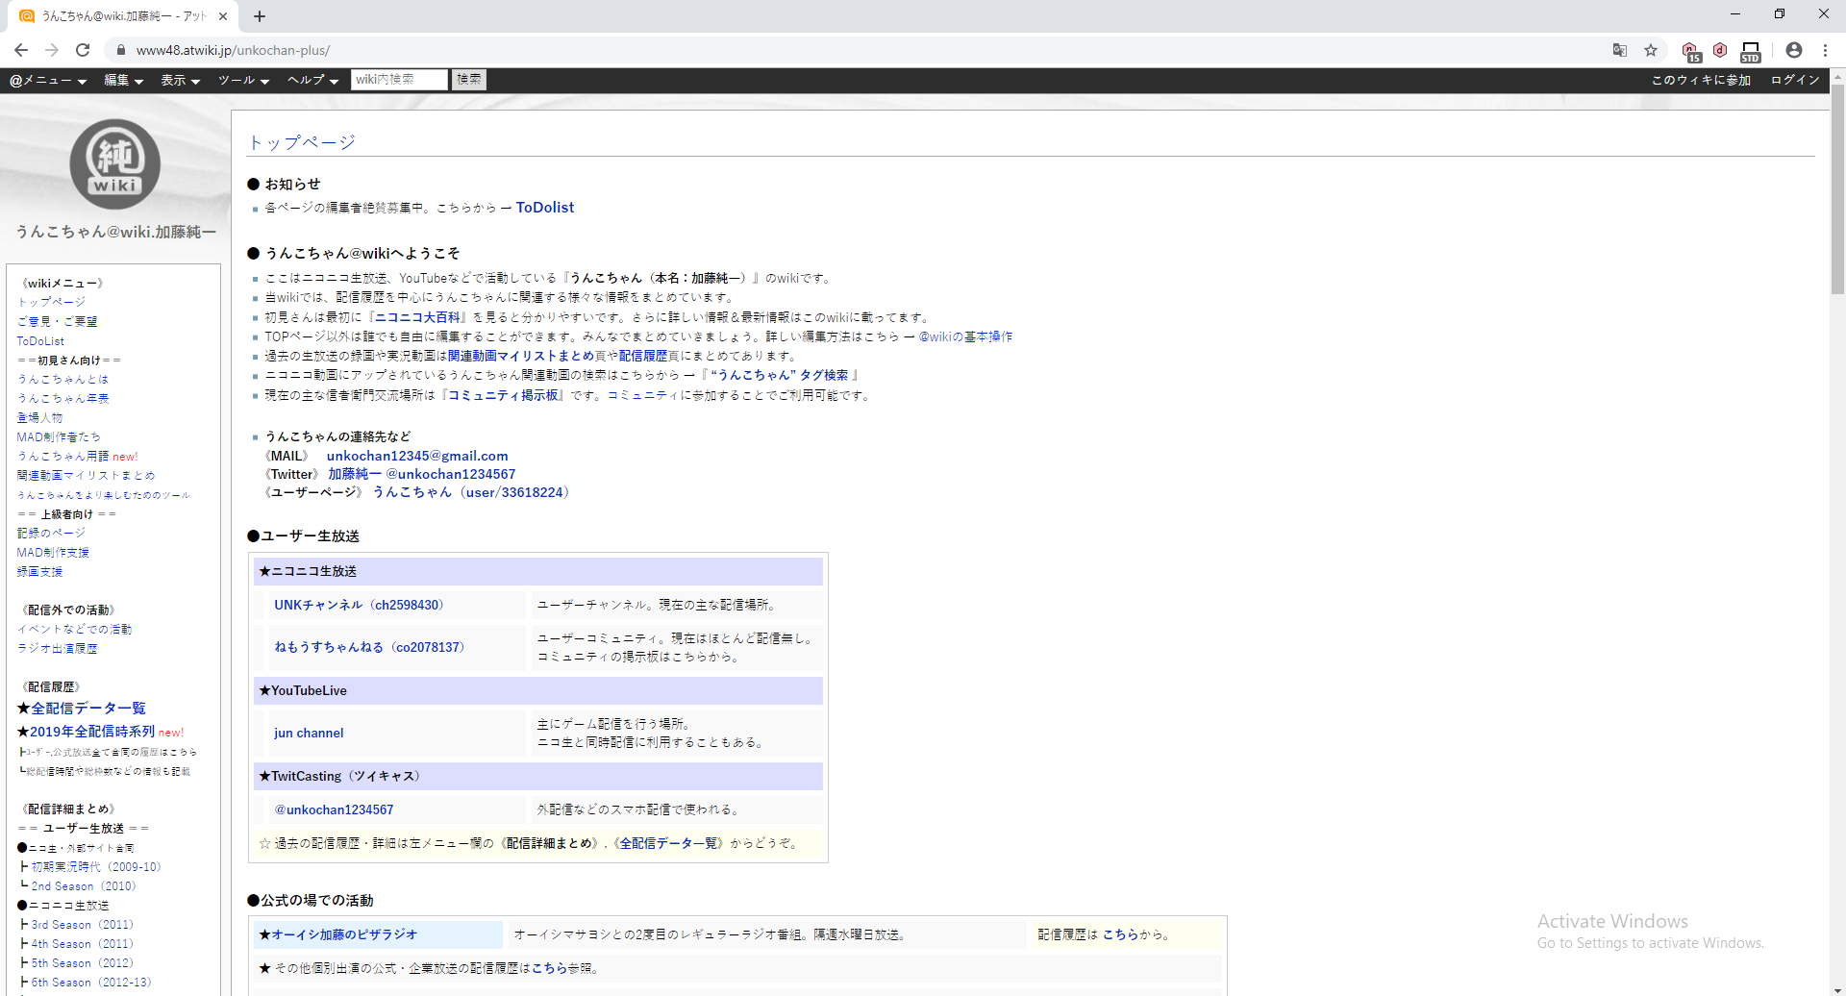
Task: Click the red shield extension icon
Action: click(1721, 50)
